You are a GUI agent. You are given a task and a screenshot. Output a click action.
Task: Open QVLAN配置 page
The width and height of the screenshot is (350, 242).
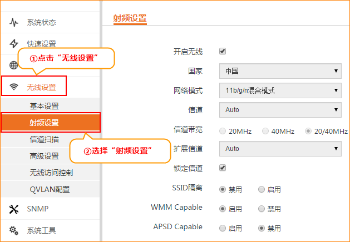tap(50, 189)
